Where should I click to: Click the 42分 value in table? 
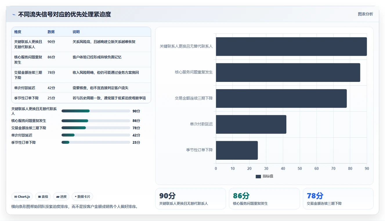coord(51,88)
